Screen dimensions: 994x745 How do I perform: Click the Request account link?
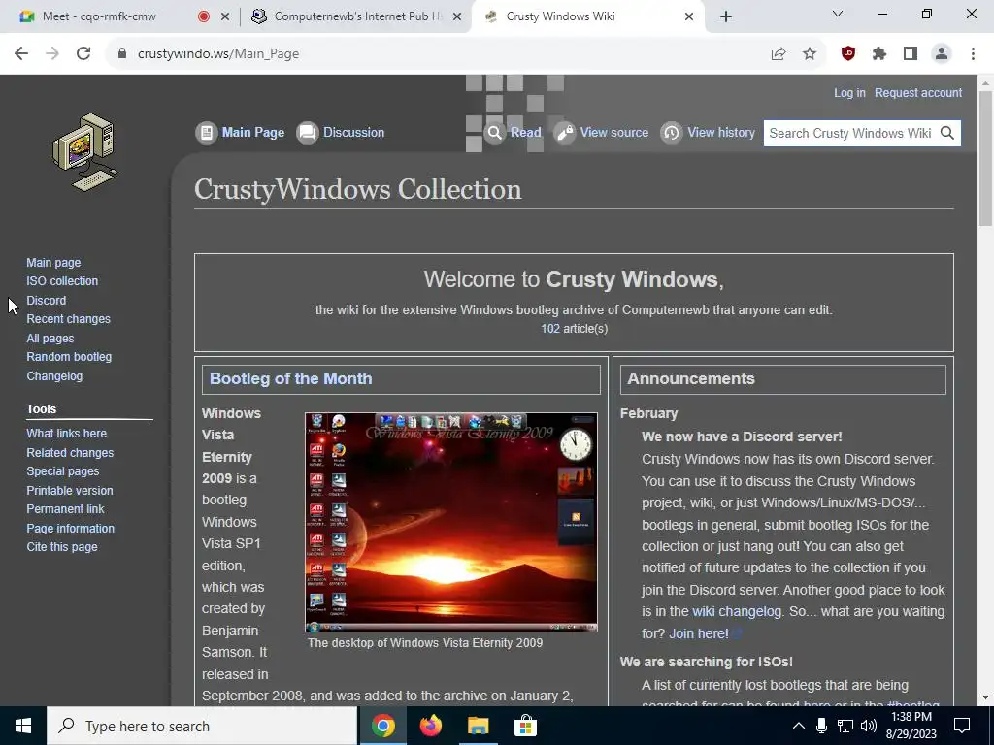918,92
